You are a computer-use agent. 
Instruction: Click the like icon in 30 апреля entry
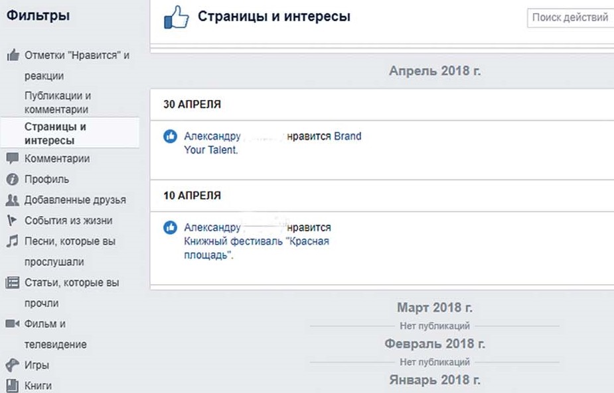pyautogui.click(x=171, y=137)
